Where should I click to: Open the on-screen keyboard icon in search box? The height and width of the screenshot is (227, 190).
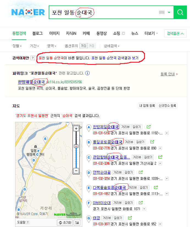162,12
